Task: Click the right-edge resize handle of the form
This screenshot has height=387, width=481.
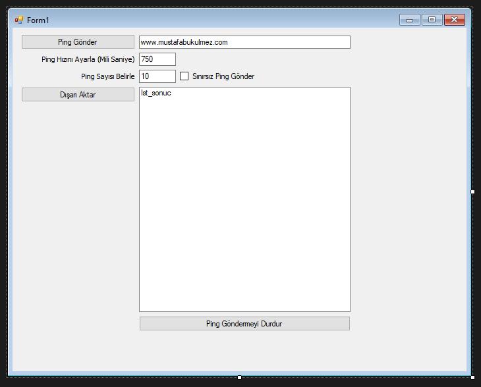Action: tap(473, 192)
